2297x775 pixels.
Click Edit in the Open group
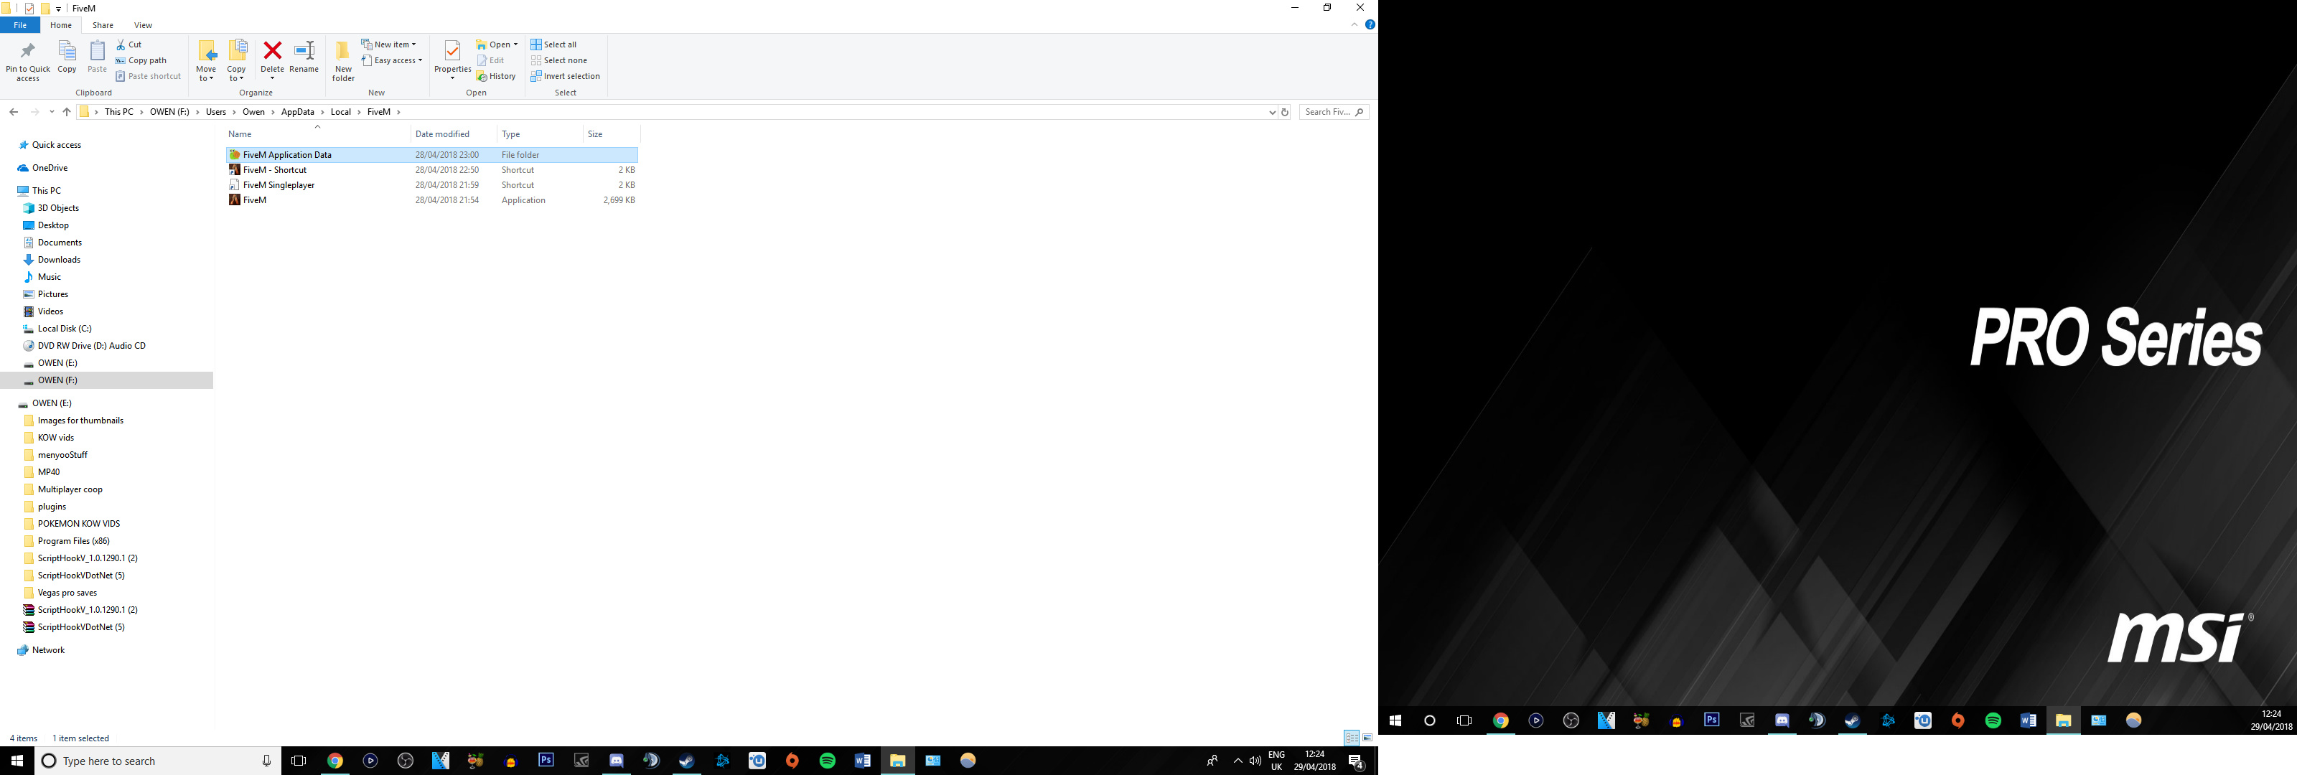tap(490, 61)
